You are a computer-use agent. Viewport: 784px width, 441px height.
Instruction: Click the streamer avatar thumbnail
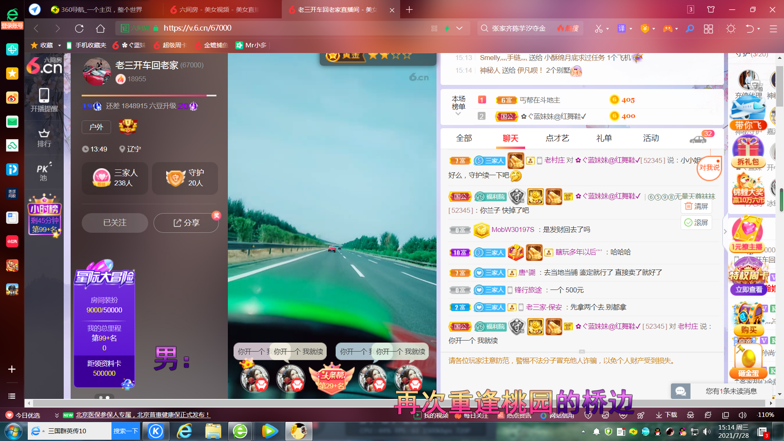pos(97,72)
